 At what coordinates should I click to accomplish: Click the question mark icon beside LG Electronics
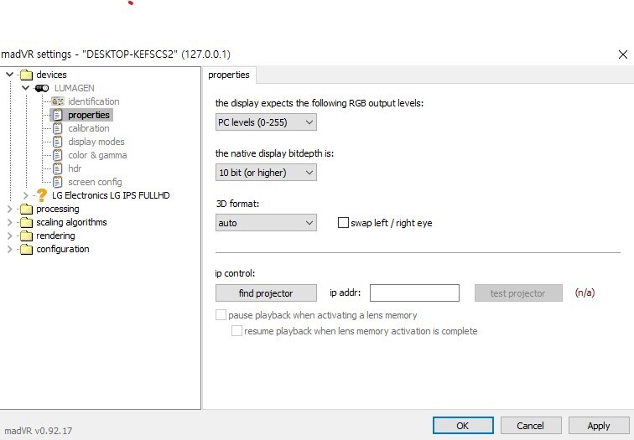[x=42, y=195]
